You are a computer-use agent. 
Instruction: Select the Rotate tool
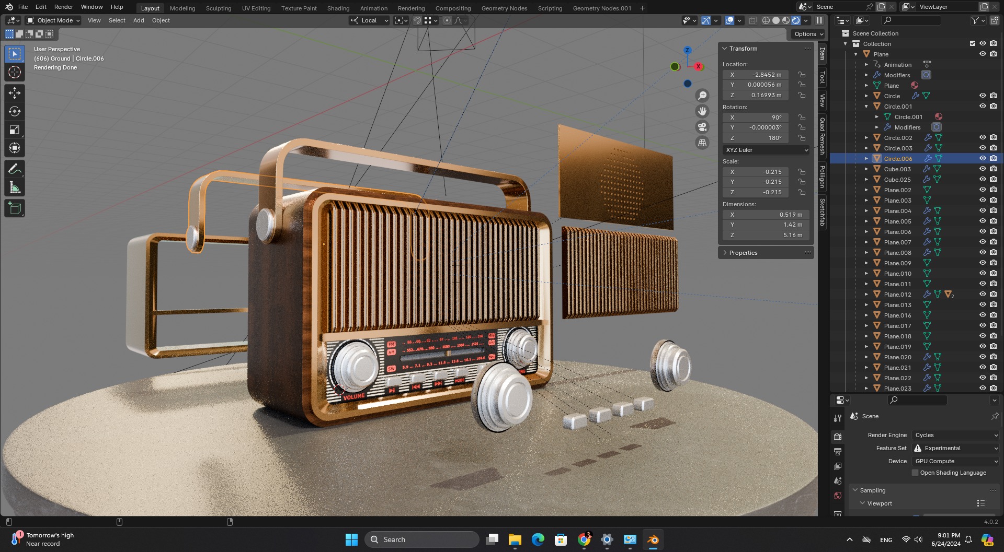tap(15, 111)
